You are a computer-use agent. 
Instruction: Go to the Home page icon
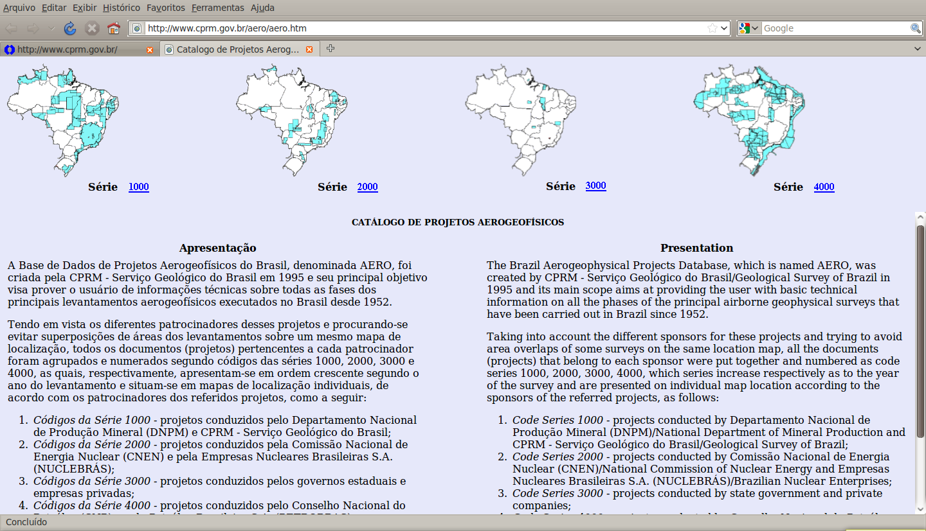coord(114,28)
